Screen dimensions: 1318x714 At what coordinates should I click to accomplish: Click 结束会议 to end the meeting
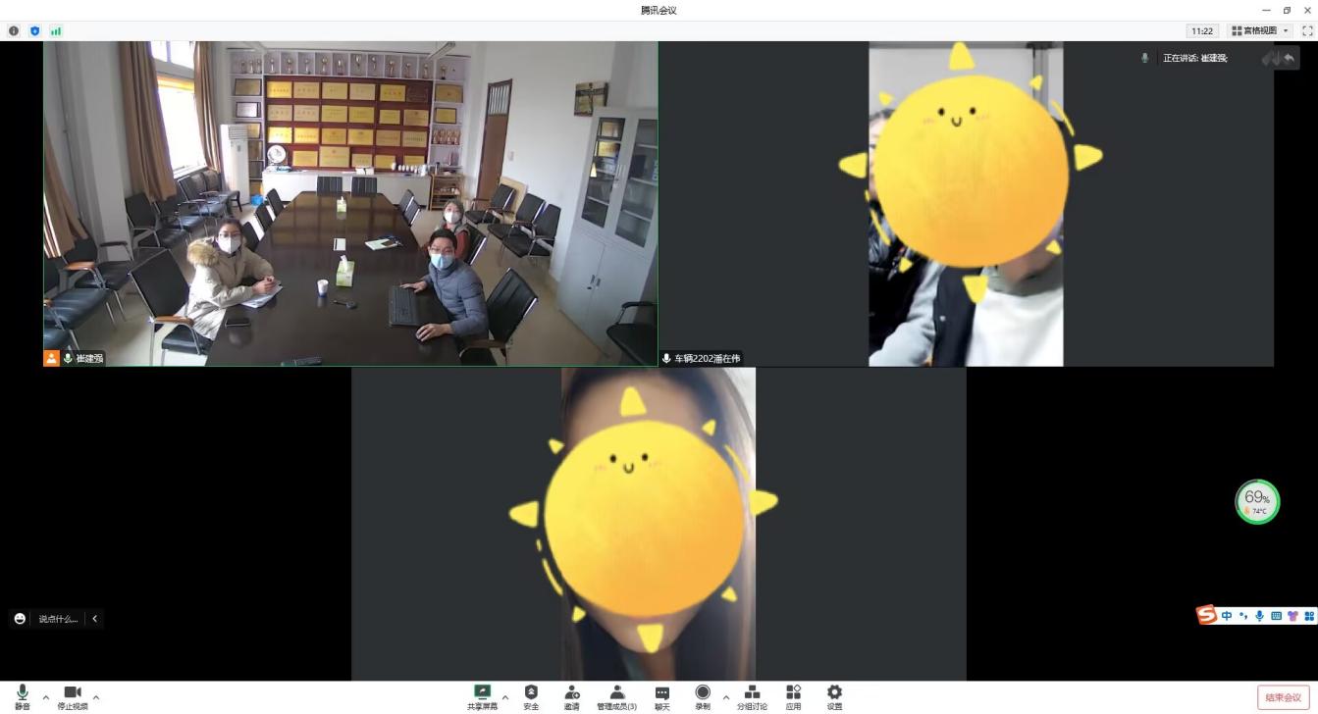[x=1283, y=697]
